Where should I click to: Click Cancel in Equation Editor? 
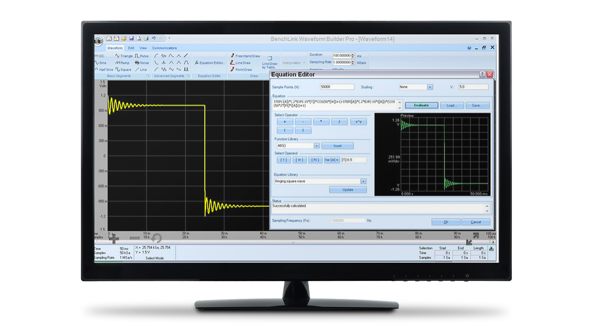pyautogui.click(x=476, y=222)
